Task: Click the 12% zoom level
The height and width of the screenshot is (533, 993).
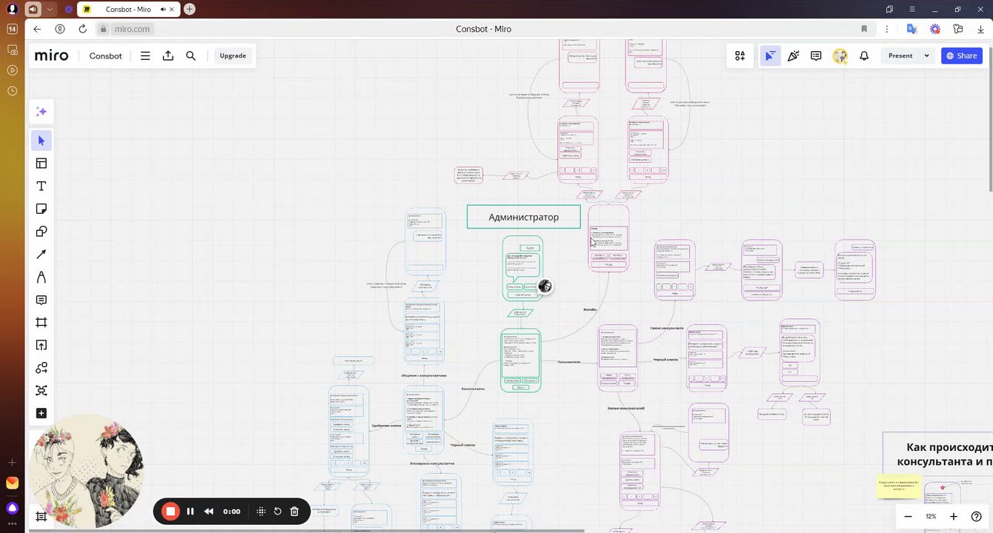Action: click(x=931, y=516)
